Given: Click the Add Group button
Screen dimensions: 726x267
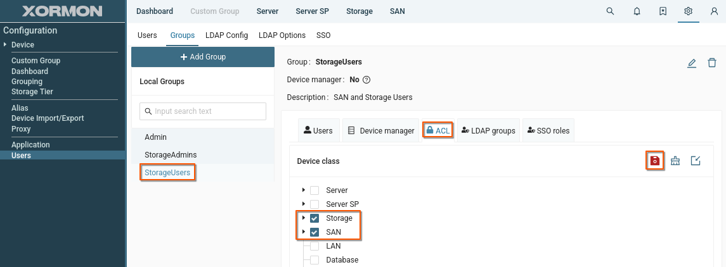Looking at the screenshot, I should 203,57.
